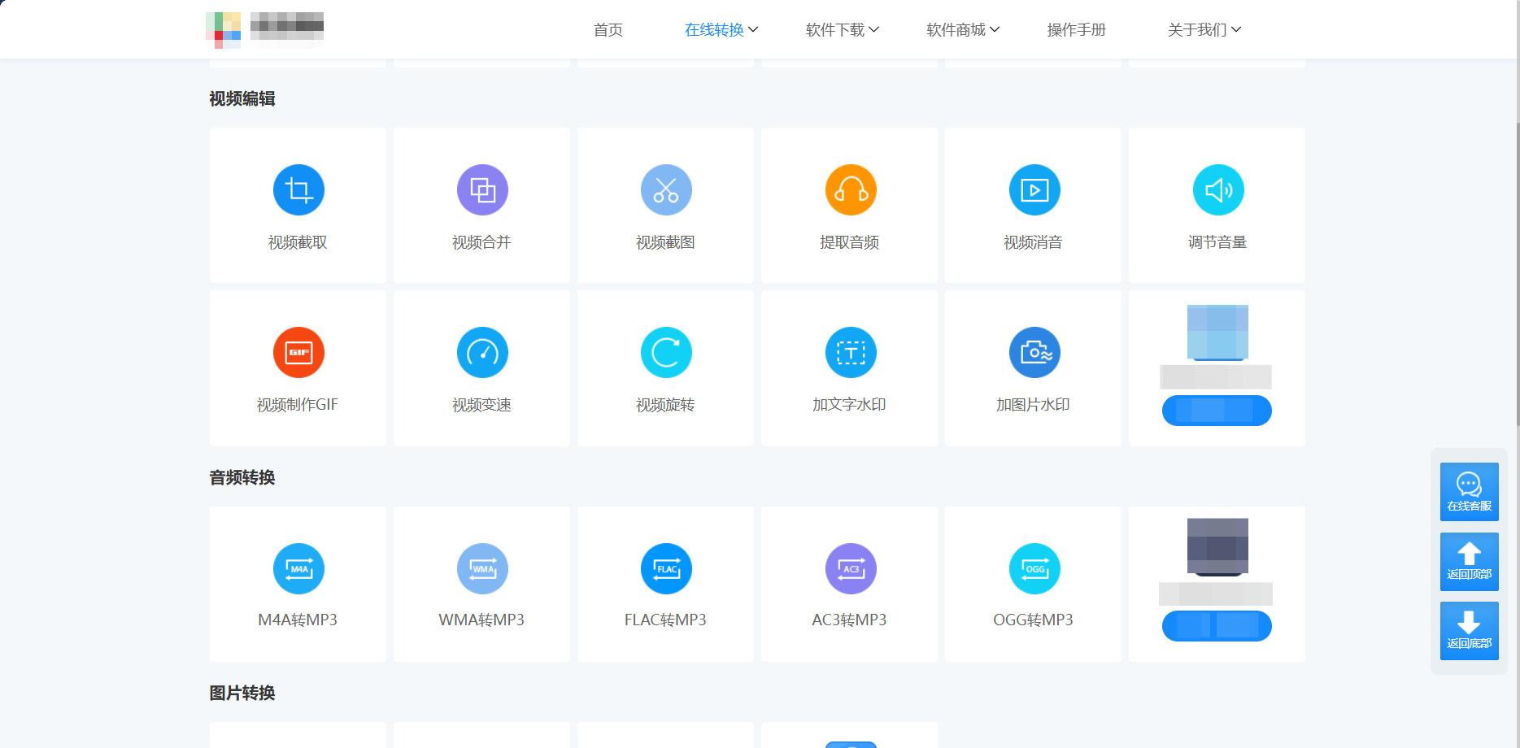Select the FLAC转MP3 icon
The height and width of the screenshot is (748, 1520).
[666, 569]
